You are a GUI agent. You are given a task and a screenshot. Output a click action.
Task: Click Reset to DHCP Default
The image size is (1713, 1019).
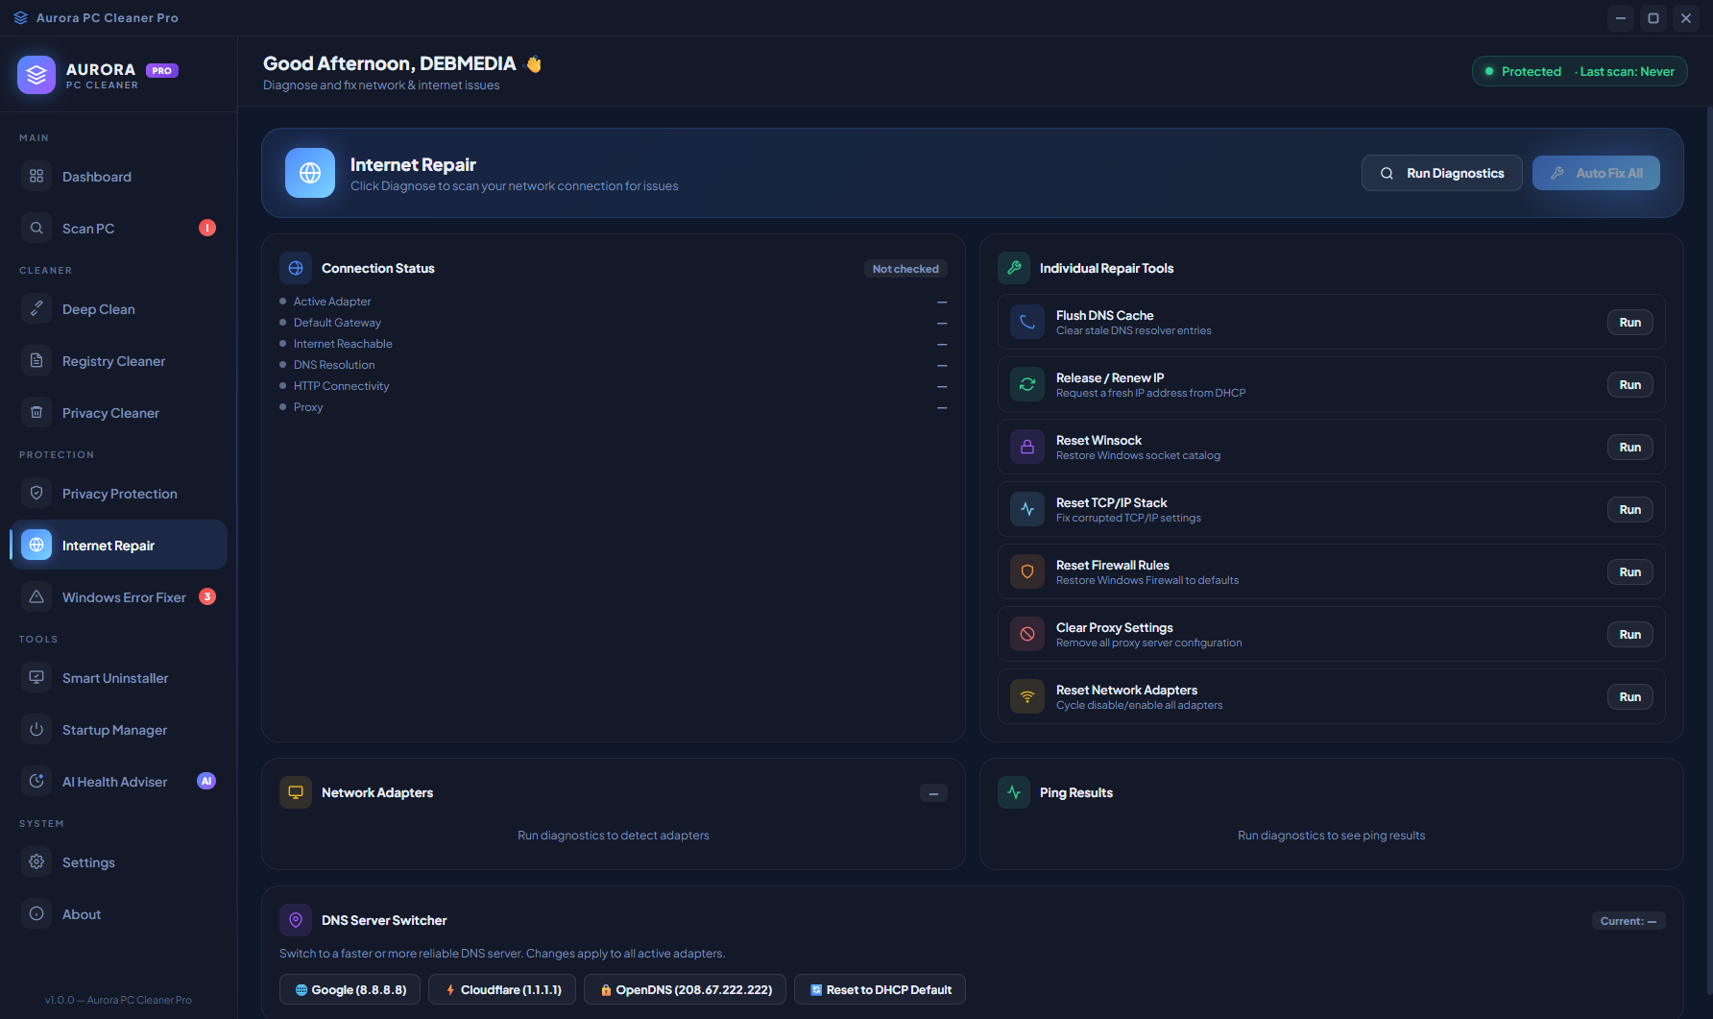click(x=880, y=990)
